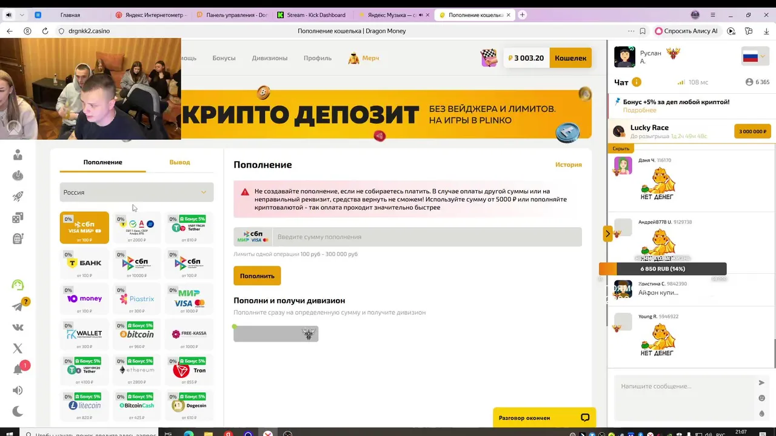The image size is (776, 436).
Task: Choose the Мир Visa Mastercard card method
Action: coord(189,299)
